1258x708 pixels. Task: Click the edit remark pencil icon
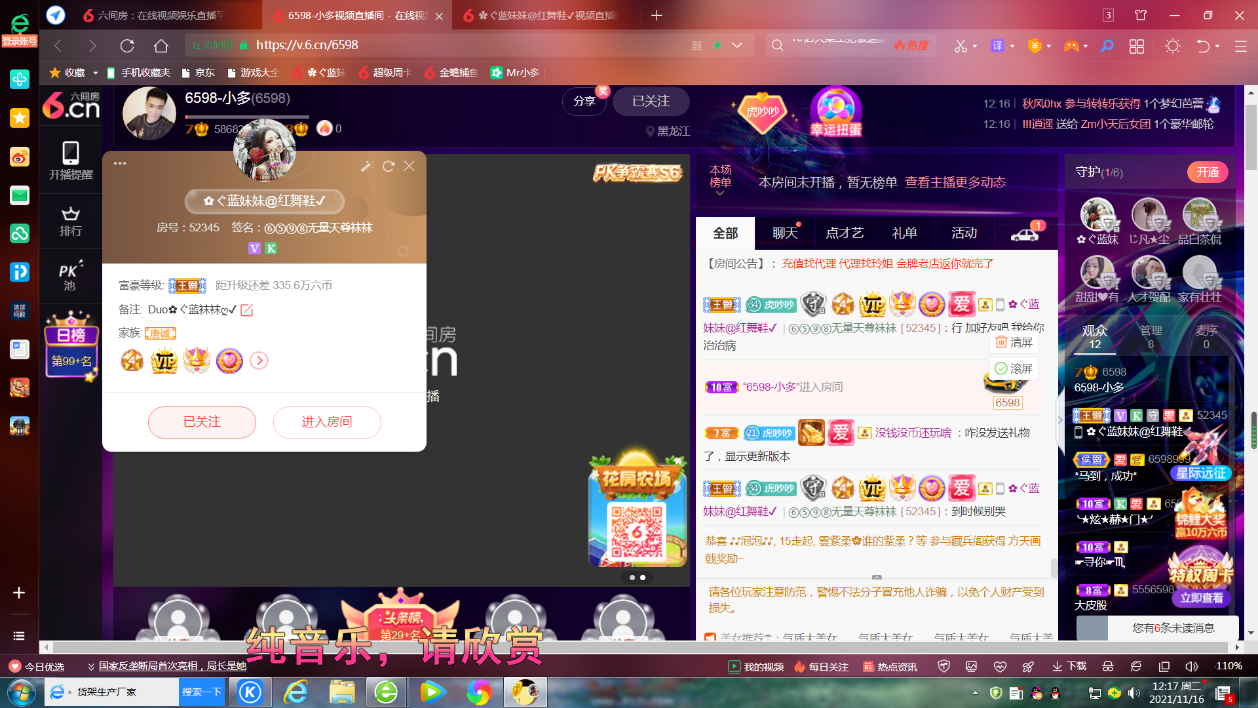pyautogui.click(x=247, y=310)
